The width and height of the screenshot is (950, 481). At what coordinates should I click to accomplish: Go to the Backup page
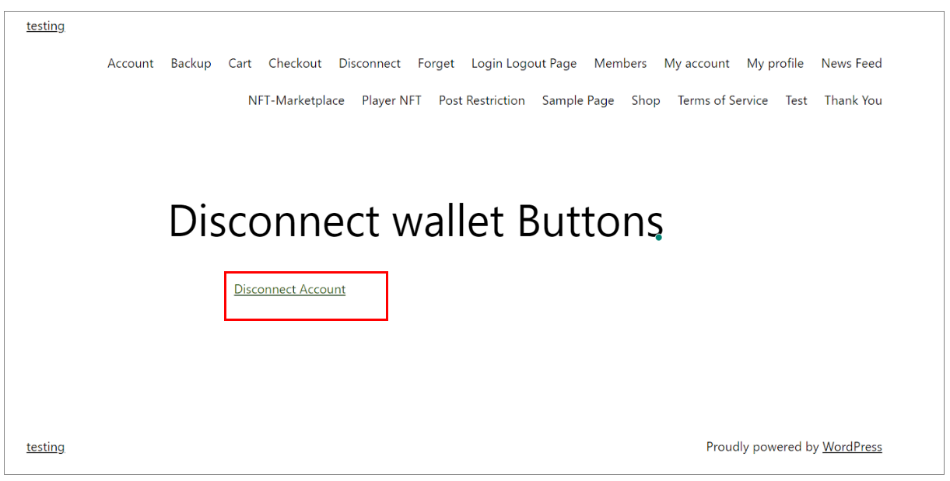pyautogui.click(x=191, y=64)
